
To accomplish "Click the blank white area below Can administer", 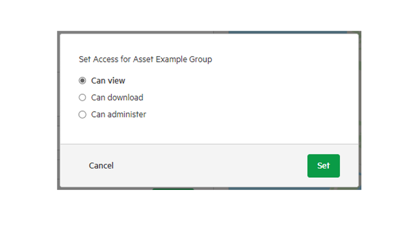I will pyautogui.click(x=209, y=131).
